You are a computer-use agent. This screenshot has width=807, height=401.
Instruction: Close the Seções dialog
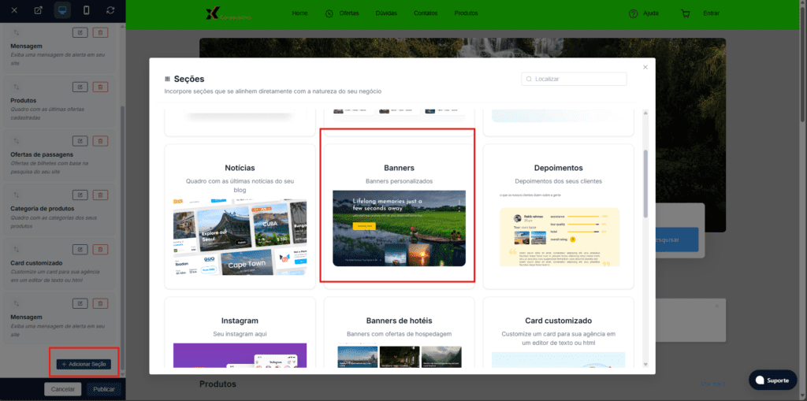tap(645, 68)
